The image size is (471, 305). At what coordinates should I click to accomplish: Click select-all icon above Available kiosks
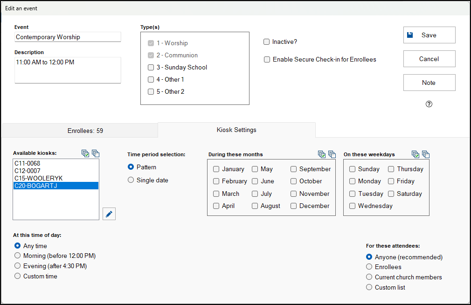coord(85,153)
